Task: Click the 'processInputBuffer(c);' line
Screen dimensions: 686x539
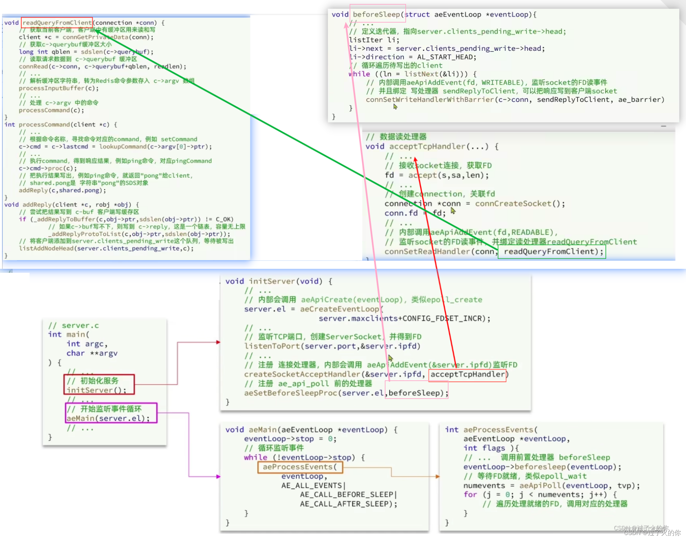Action: 59,88
